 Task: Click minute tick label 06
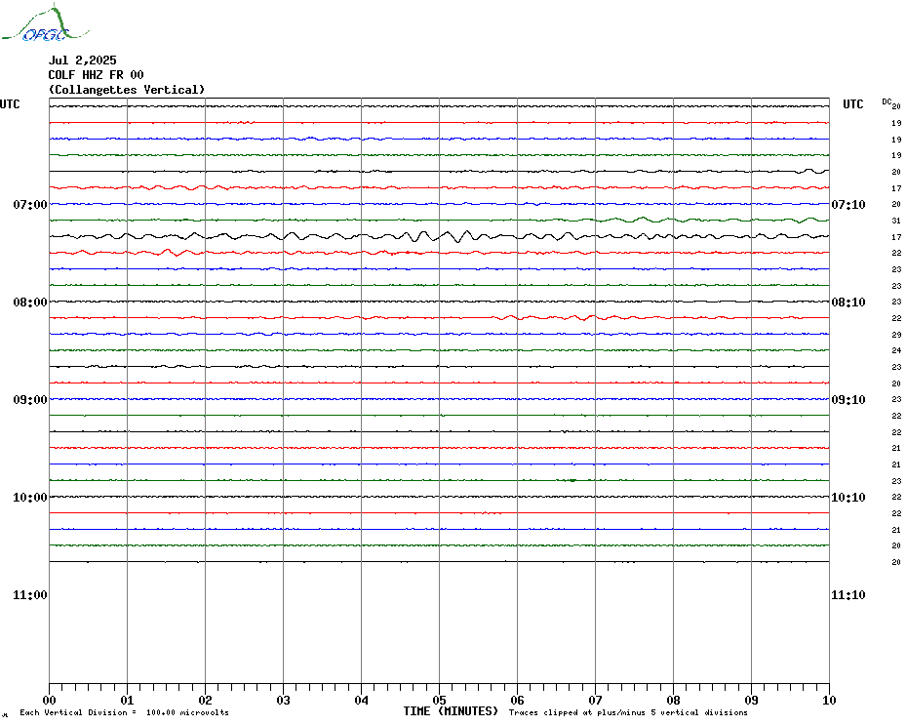tap(517, 701)
